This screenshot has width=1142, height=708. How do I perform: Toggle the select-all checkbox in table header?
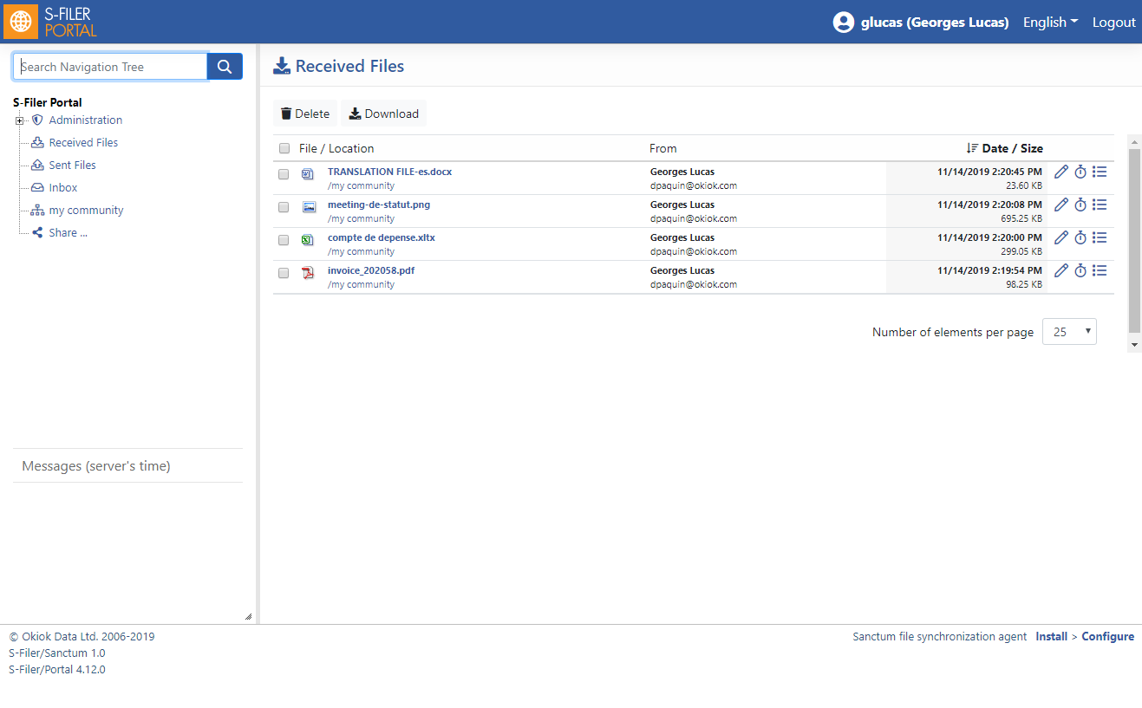point(284,148)
